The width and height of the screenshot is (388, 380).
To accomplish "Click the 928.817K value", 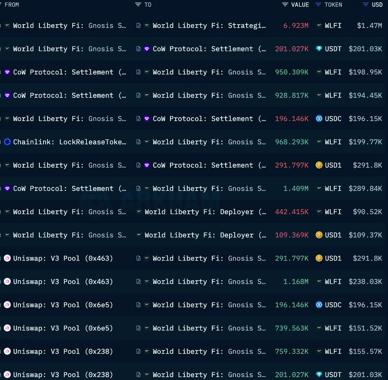I will coord(292,95).
